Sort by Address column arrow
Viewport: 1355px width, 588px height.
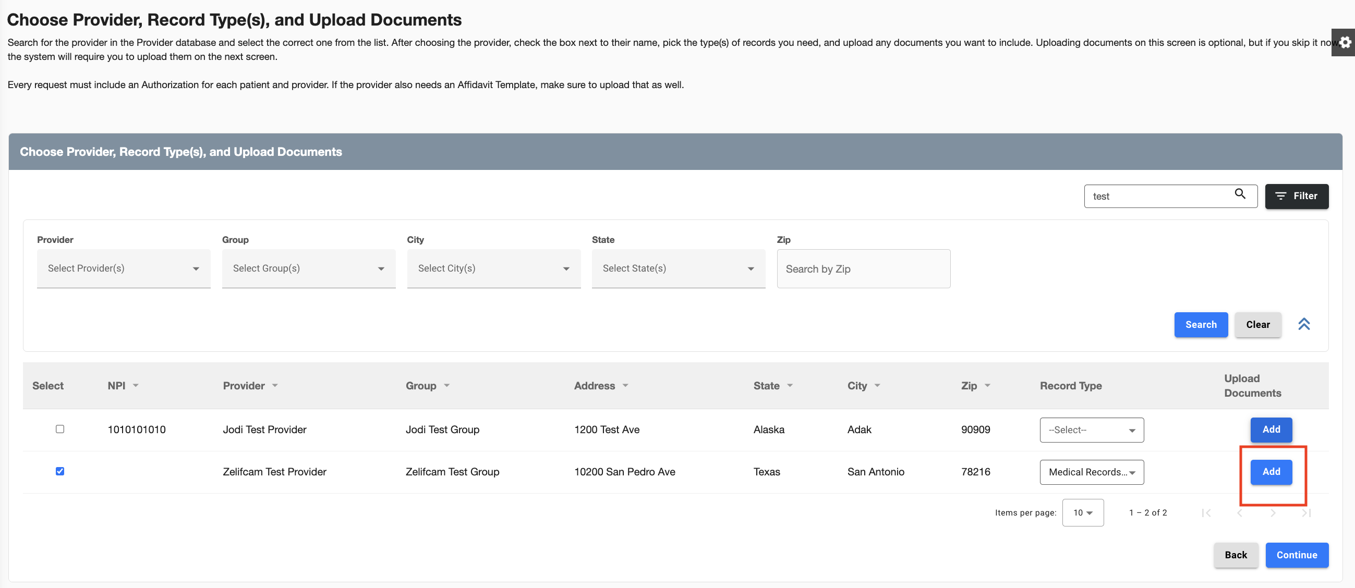coord(625,386)
